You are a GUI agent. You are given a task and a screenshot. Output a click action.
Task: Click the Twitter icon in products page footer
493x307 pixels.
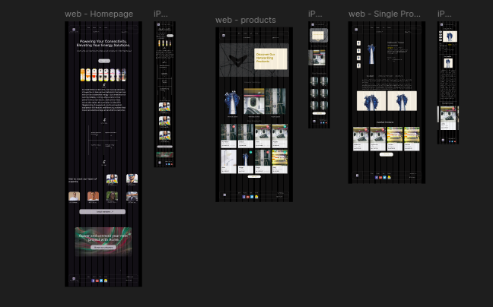pos(252,197)
